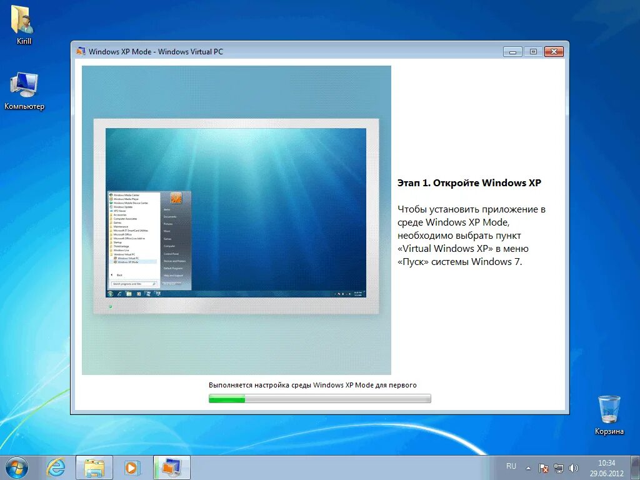Open Windows Media Player from the taskbar
Screen dimensions: 640x480
(132, 467)
